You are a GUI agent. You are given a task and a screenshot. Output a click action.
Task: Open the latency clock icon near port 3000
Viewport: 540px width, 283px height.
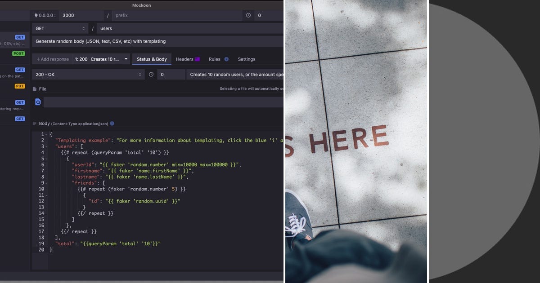click(x=248, y=15)
